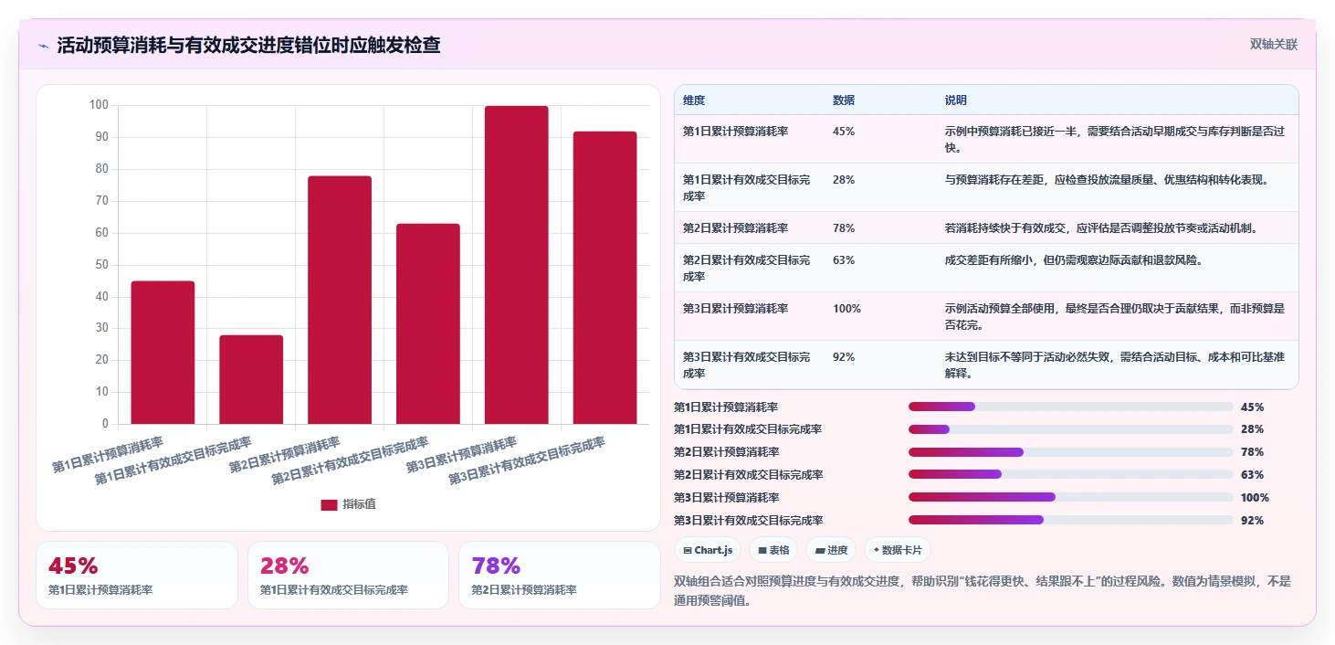Click the 数据卡片 chip
Image resolution: width=1335 pixels, height=645 pixels.
point(898,550)
